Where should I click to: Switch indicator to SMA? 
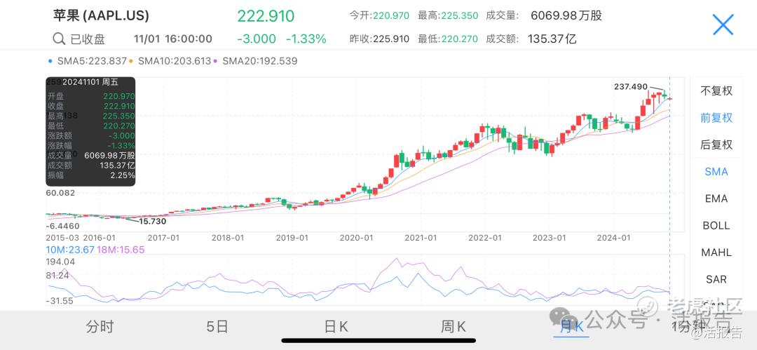click(716, 172)
